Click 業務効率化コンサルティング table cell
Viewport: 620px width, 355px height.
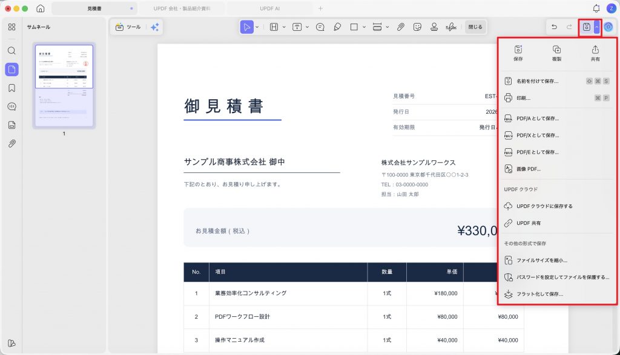(x=251, y=293)
